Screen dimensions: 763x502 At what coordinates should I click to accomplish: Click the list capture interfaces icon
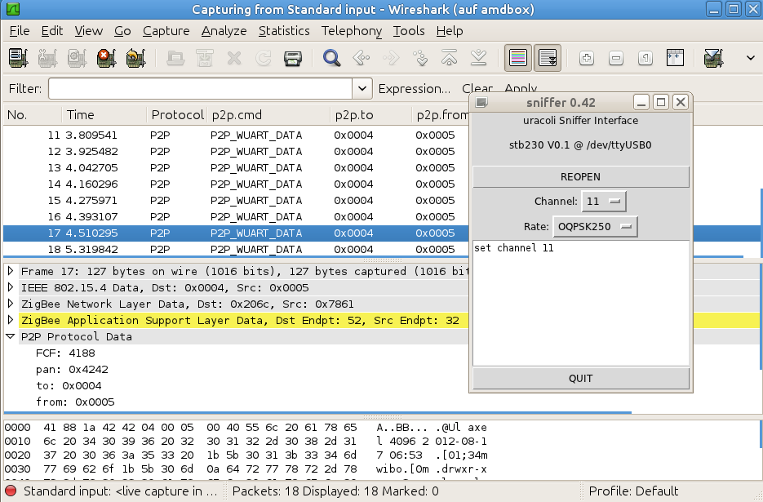[19, 58]
